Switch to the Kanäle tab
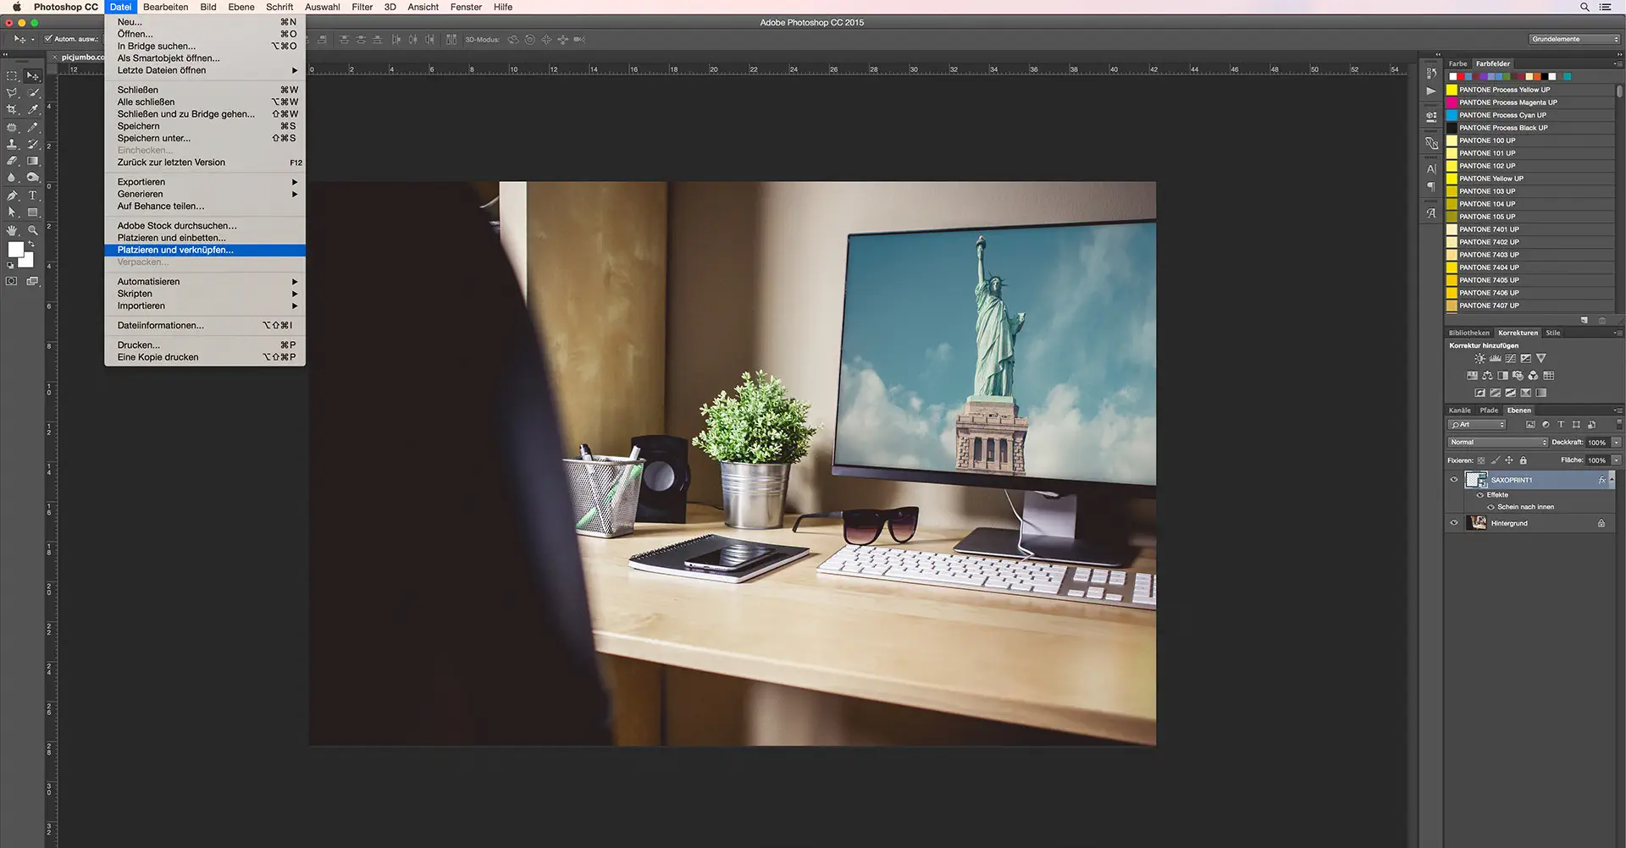Screen dimensions: 1626x848 [x=1460, y=410]
